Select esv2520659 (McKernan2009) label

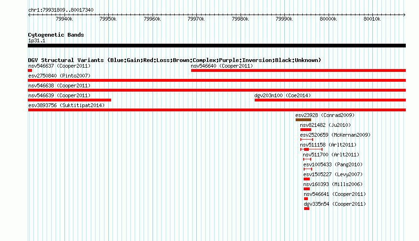point(335,135)
